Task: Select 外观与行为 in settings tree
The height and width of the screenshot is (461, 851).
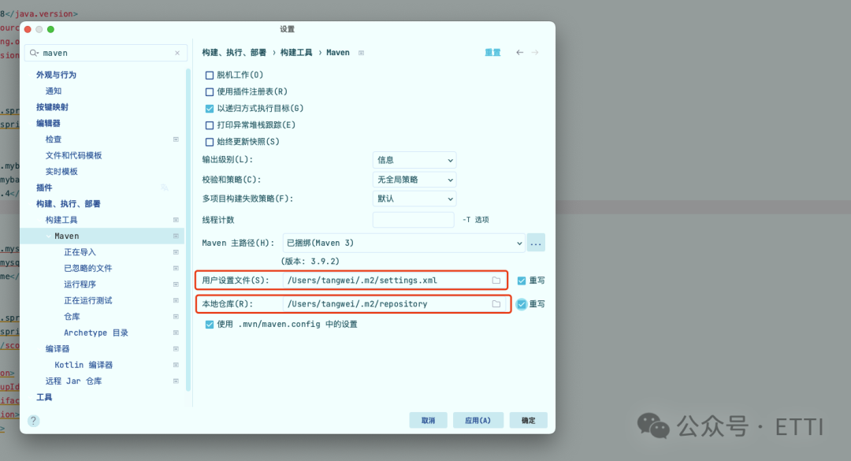Action: 57,75
